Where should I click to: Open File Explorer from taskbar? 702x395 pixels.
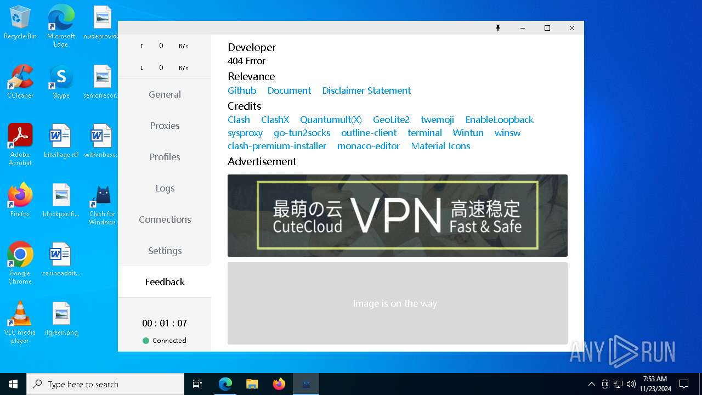click(252, 384)
